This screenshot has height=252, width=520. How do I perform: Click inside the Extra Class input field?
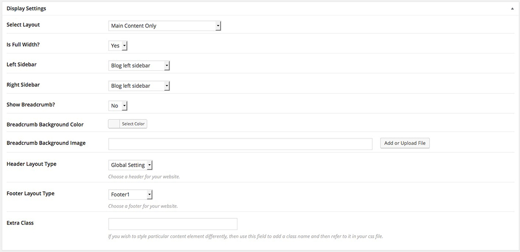173,224
